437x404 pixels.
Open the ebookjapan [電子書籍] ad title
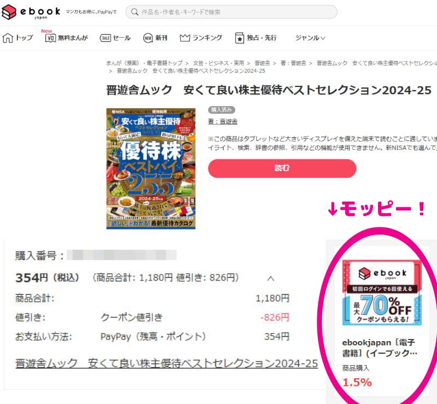pyautogui.click(x=380, y=348)
